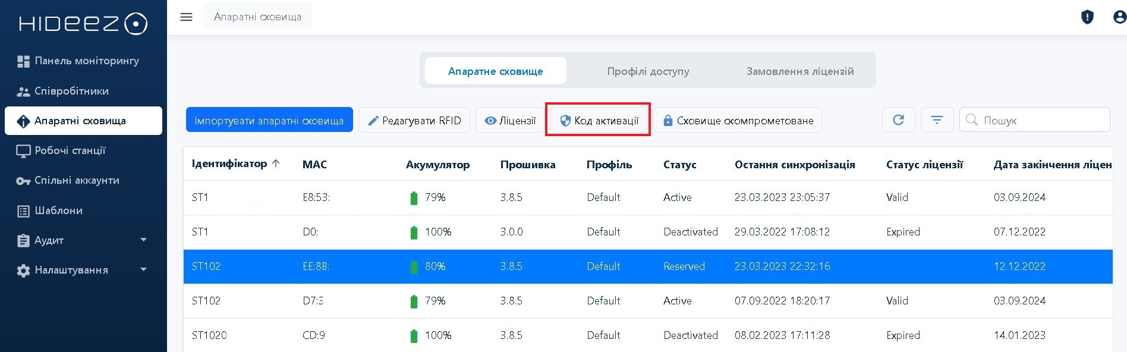Sort by Ідентифікатор column arrow

click(x=276, y=164)
